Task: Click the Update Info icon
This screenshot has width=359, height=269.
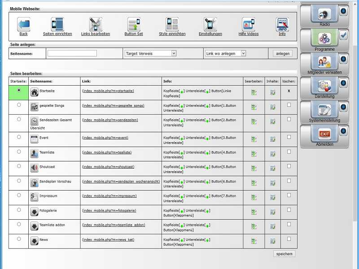Action: [x=282, y=24]
